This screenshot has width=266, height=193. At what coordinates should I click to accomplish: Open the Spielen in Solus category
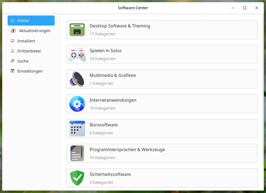point(162,54)
